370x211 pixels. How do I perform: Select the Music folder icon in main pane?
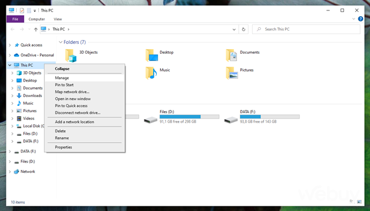point(151,73)
